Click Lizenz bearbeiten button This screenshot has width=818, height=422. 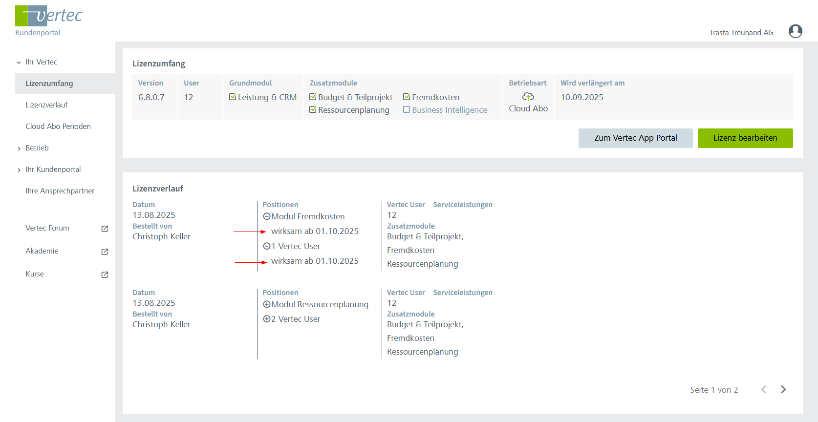coord(745,138)
